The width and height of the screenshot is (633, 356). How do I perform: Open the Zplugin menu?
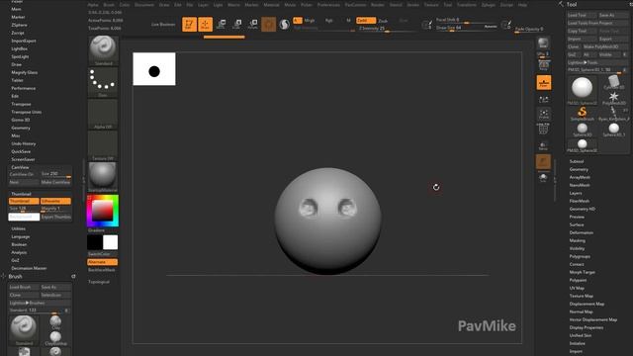click(x=489, y=5)
